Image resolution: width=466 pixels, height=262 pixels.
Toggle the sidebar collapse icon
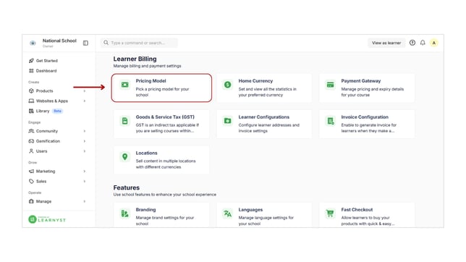(x=85, y=43)
